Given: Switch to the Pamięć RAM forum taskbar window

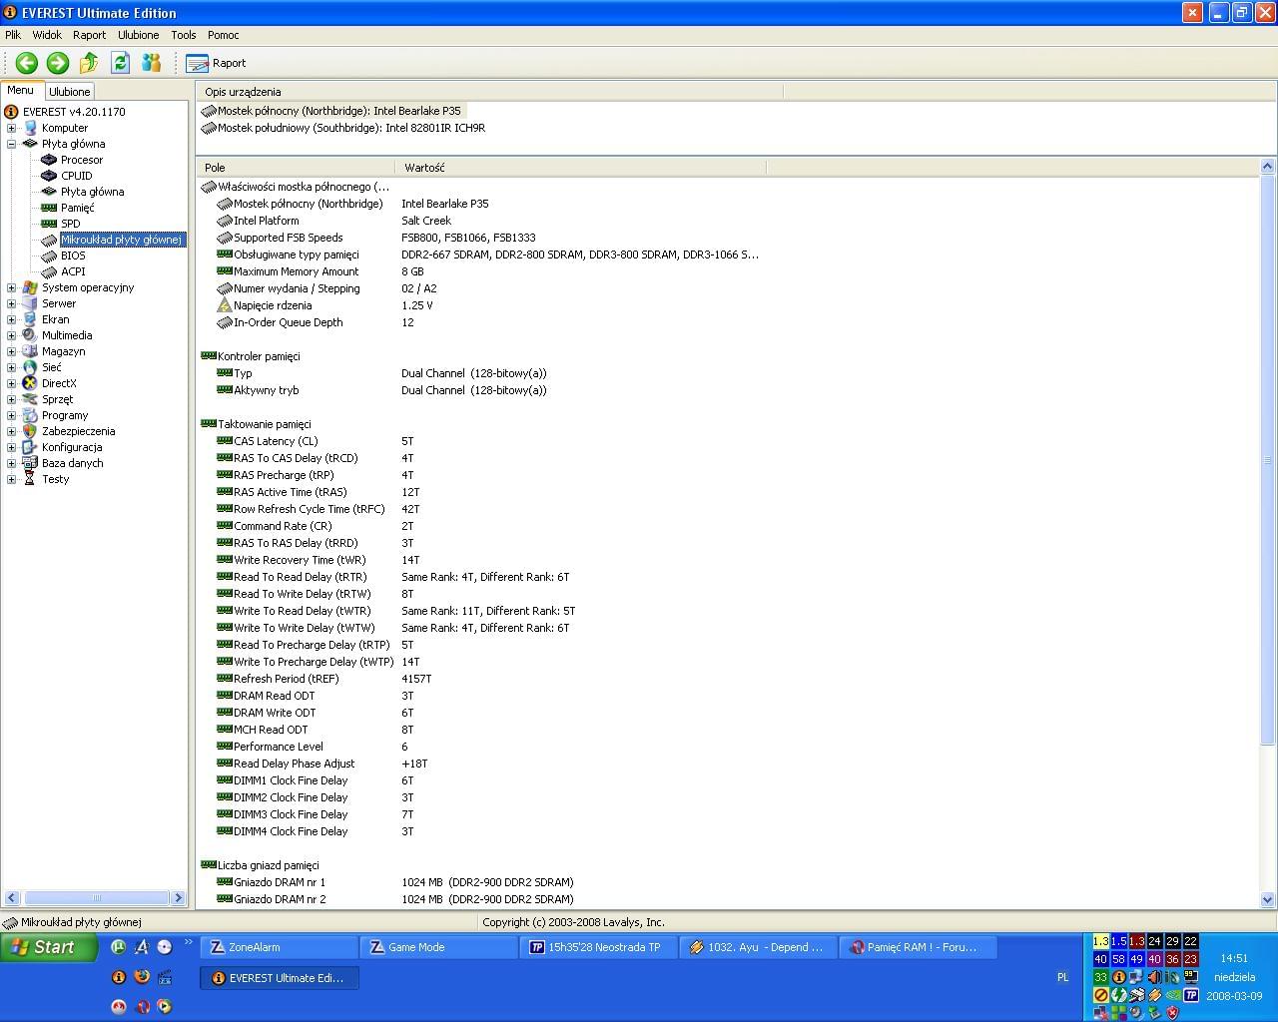Looking at the screenshot, I should (x=919, y=947).
